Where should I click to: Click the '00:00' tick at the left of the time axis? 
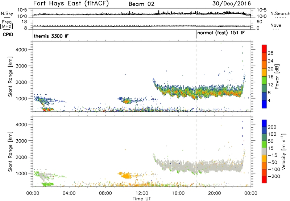point(33,193)
